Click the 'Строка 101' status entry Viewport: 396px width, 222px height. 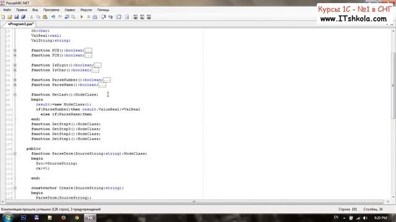click(348, 209)
